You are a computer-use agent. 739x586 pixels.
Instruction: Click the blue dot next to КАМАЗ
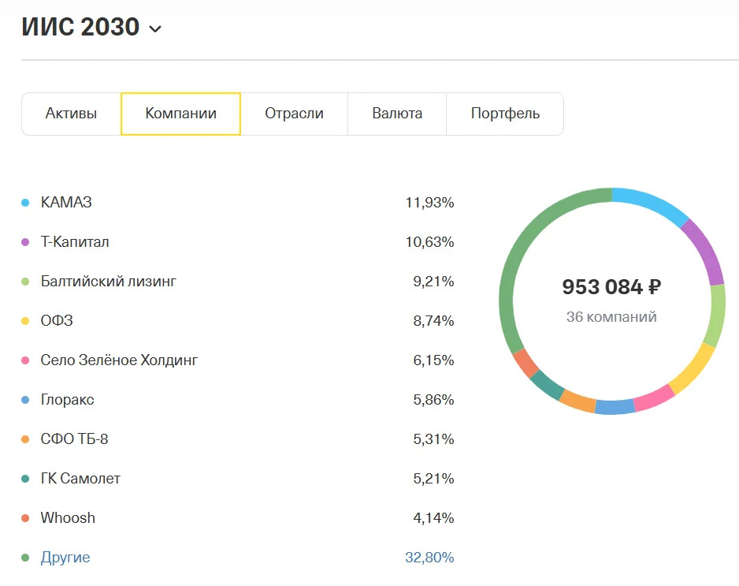coord(25,203)
